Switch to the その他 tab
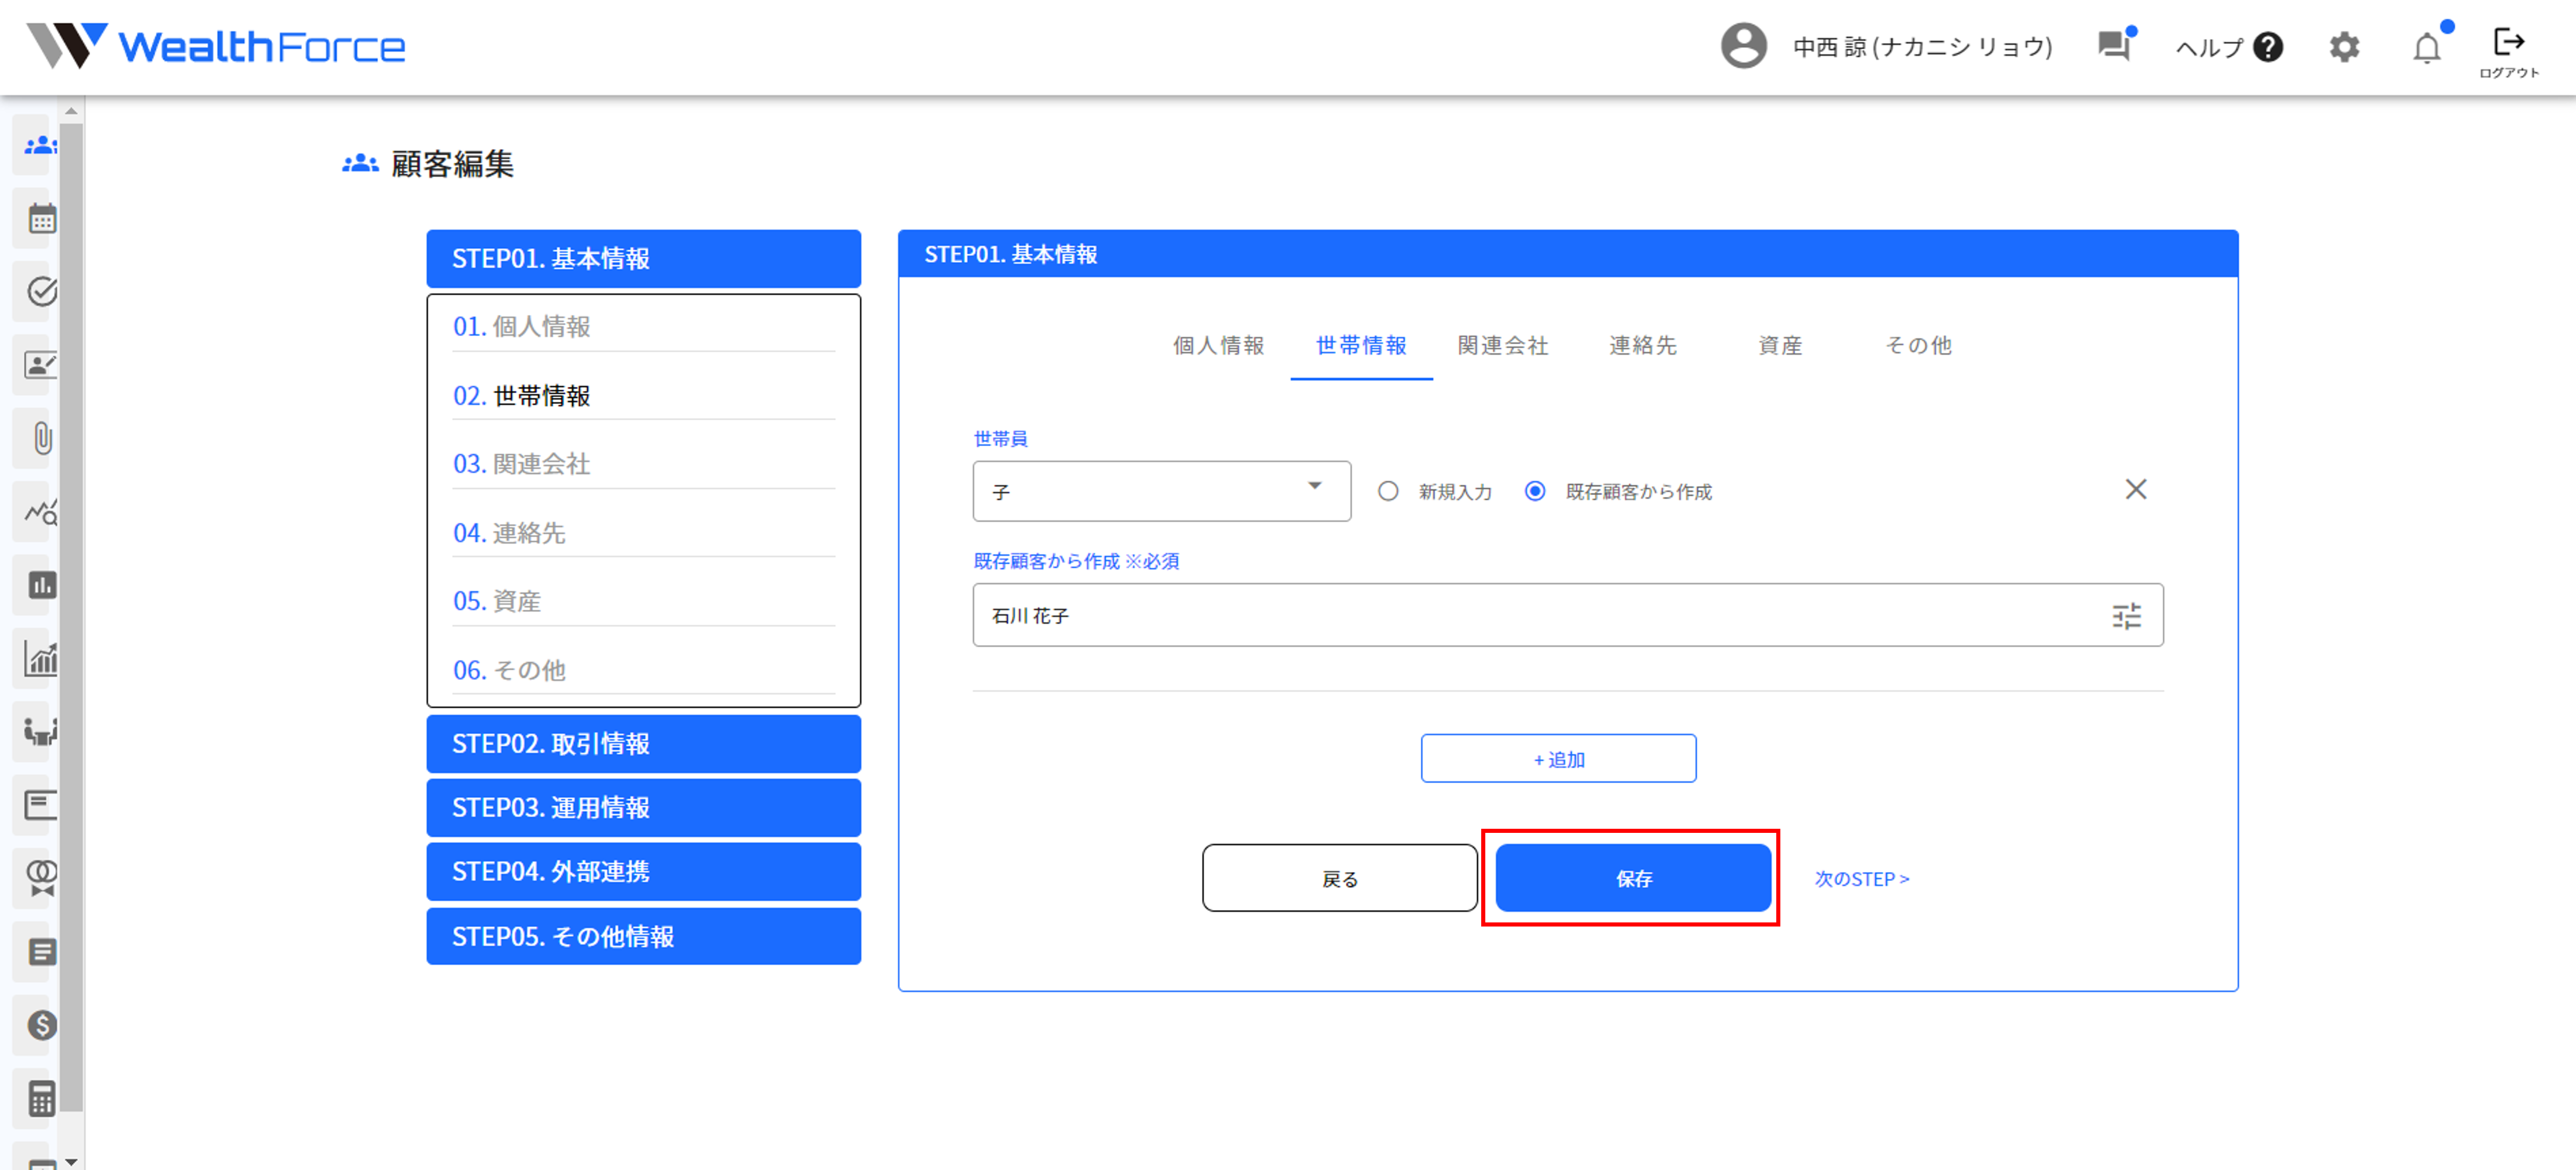 pos(1917,346)
